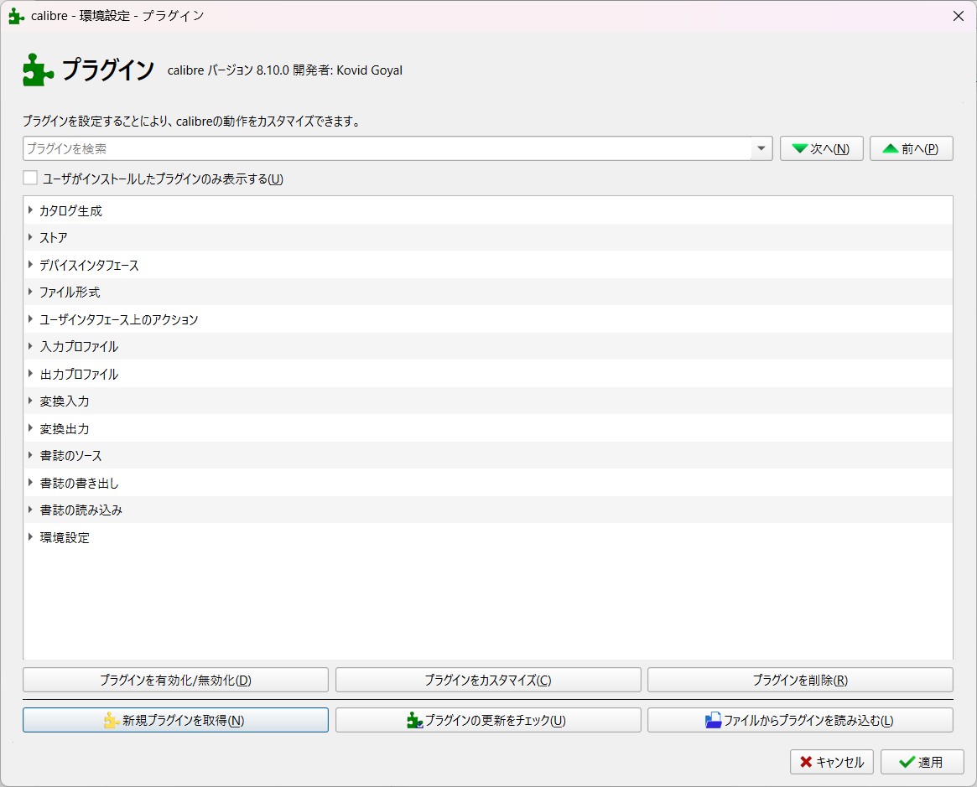Click the yellow puzzle icon on 新規プラグインを取得
977x787 pixels.
point(111,721)
